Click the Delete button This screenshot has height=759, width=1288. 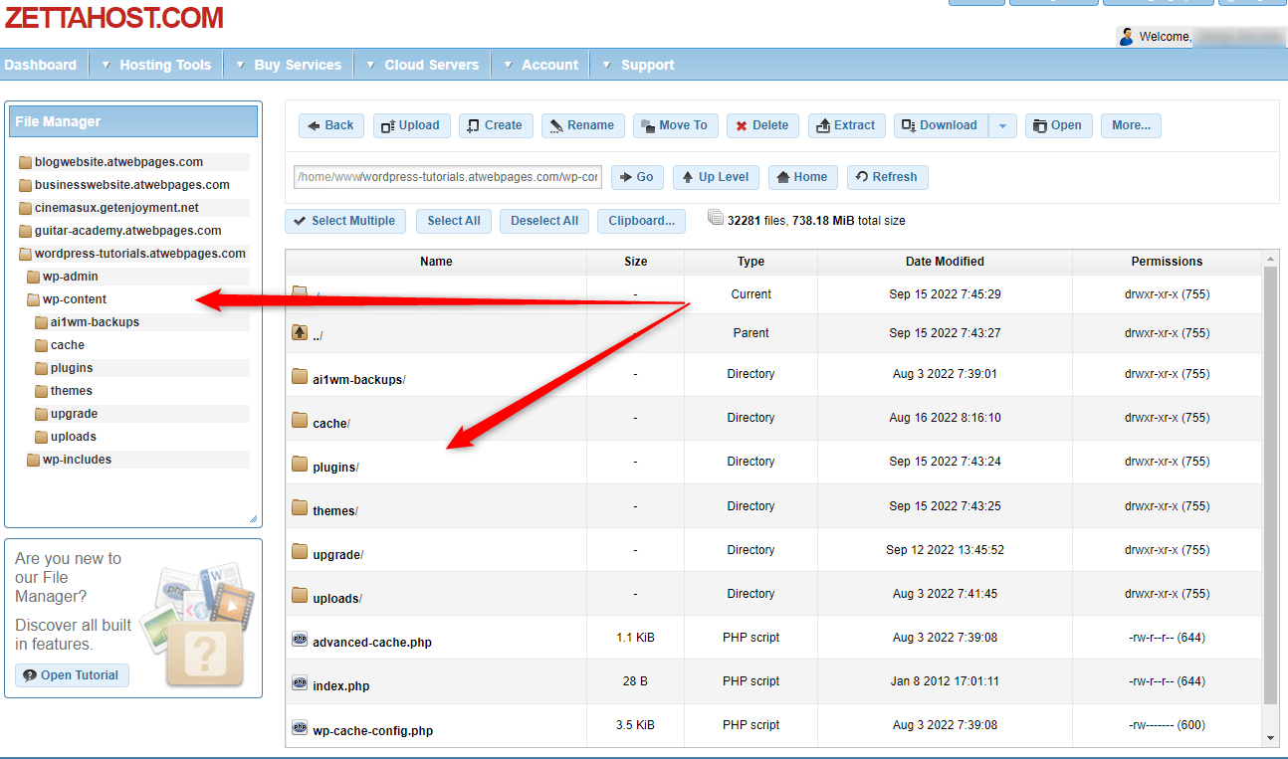coord(762,125)
